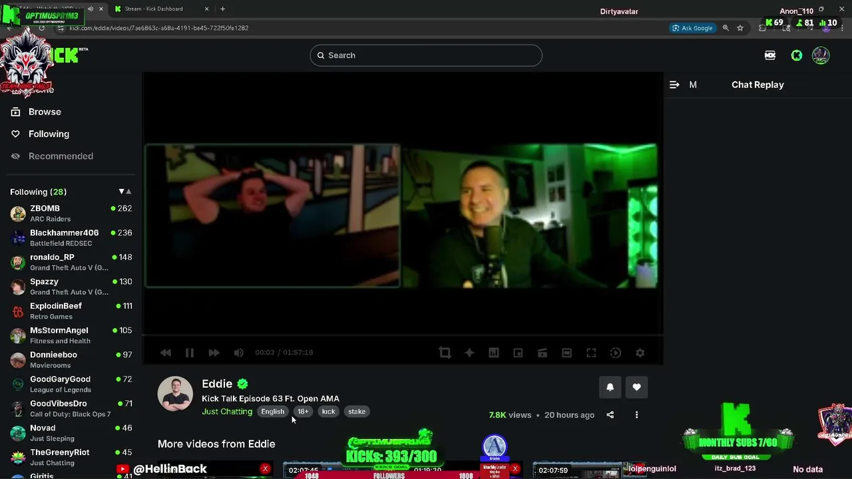Open the Kick account avatar menu
Viewport: 852px width, 479px height.
[821, 55]
